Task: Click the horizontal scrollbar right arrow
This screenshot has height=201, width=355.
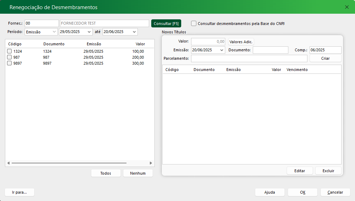Action: point(151,163)
